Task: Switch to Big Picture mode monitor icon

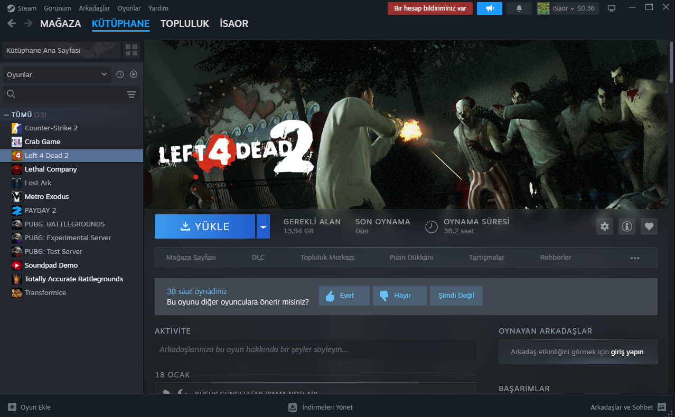Action: click(612, 8)
